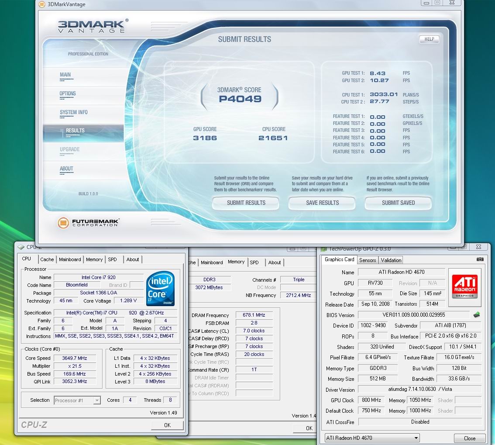Click the Threads 8 field
The height and width of the screenshot is (445, 495).
pos(170,400)
